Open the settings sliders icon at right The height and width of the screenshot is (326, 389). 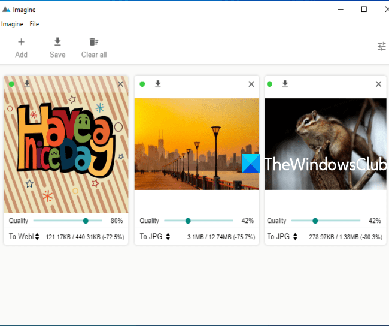(382, 46)
